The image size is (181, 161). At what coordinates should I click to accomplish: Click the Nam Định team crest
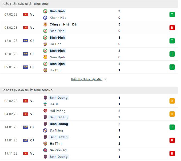[x=45, y=57]
